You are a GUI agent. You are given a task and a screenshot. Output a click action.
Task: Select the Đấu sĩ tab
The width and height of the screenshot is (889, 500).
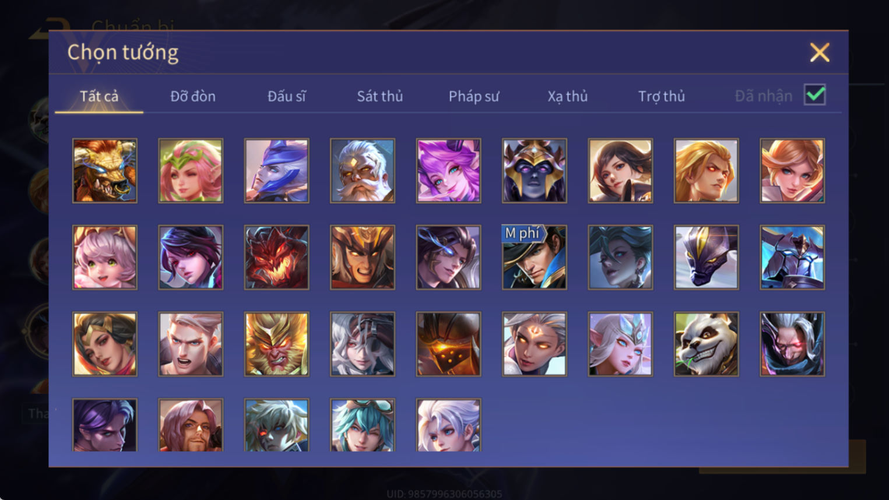(x=286, y=96)
